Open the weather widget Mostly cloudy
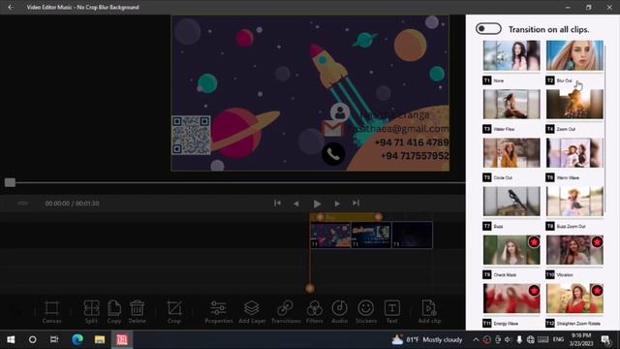Screen dimensions: 620x349 (427, 339)
